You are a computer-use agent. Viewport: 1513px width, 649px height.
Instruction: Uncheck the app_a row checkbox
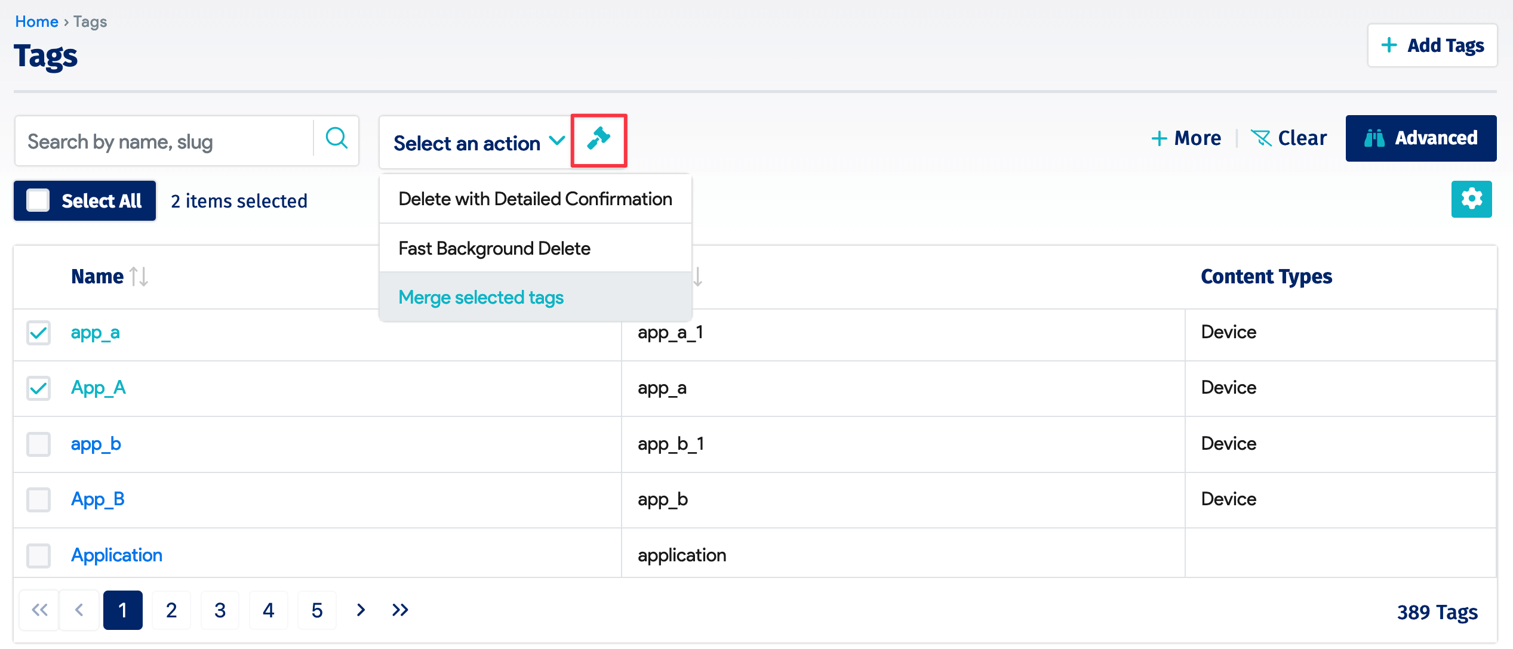[x=38, y=333]
